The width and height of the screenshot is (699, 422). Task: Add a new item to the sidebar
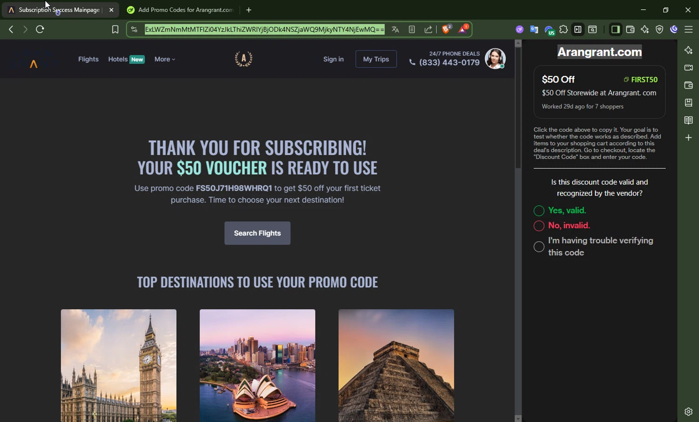pyautogui.click(x=688, y=138)
